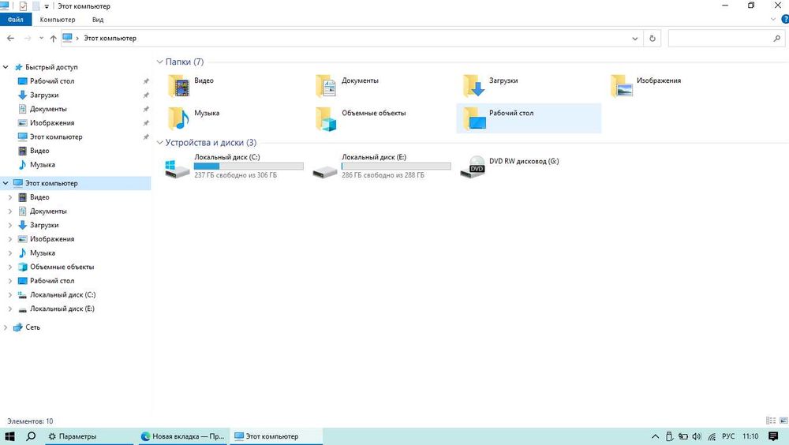This screenshot has width=789, height=445.
Task: Open taskbar search magnifier
Action: [x=31, y=436]
